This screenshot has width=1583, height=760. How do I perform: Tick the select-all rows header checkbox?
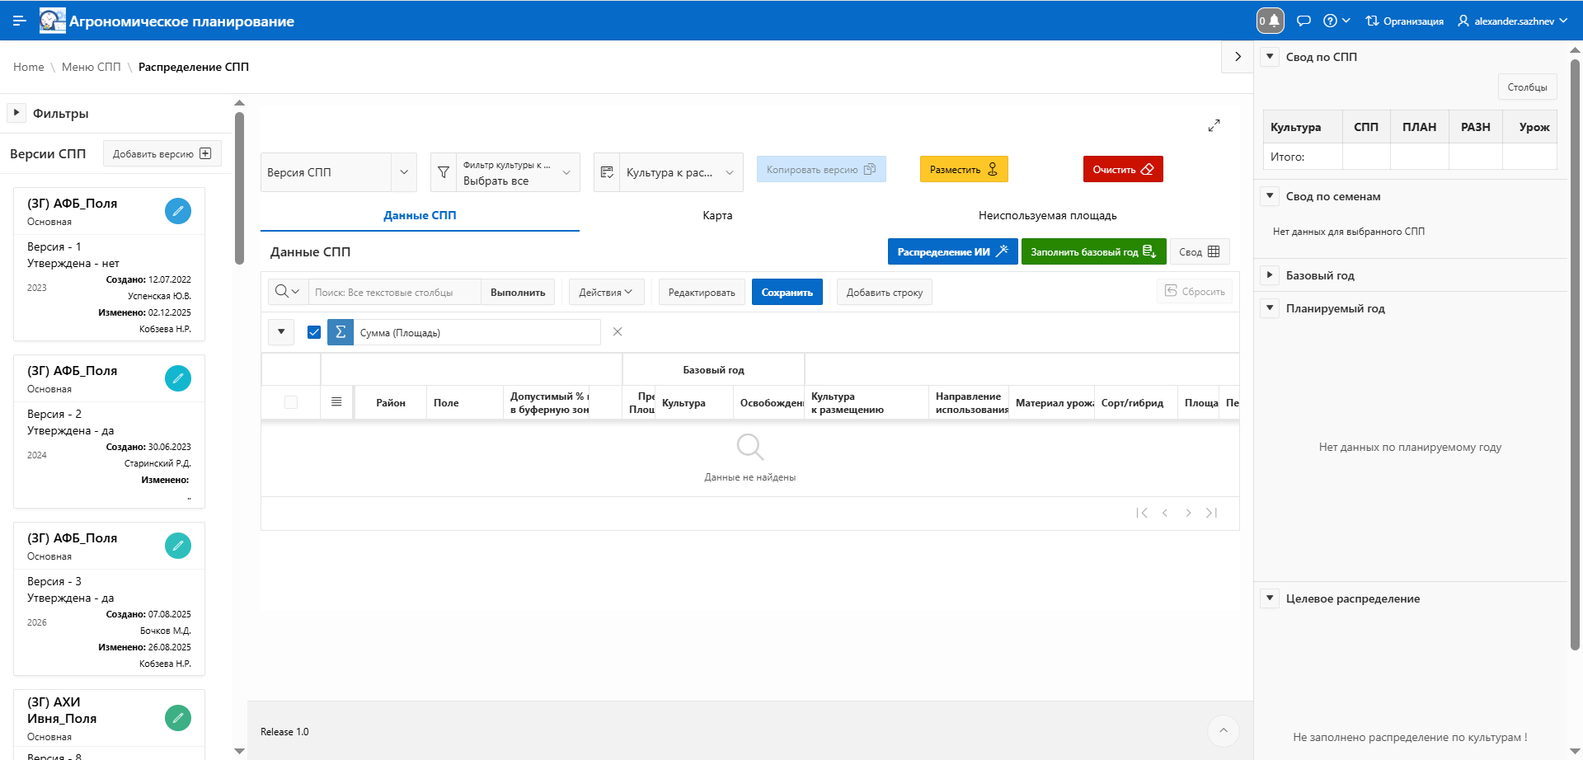coord(291,402)
